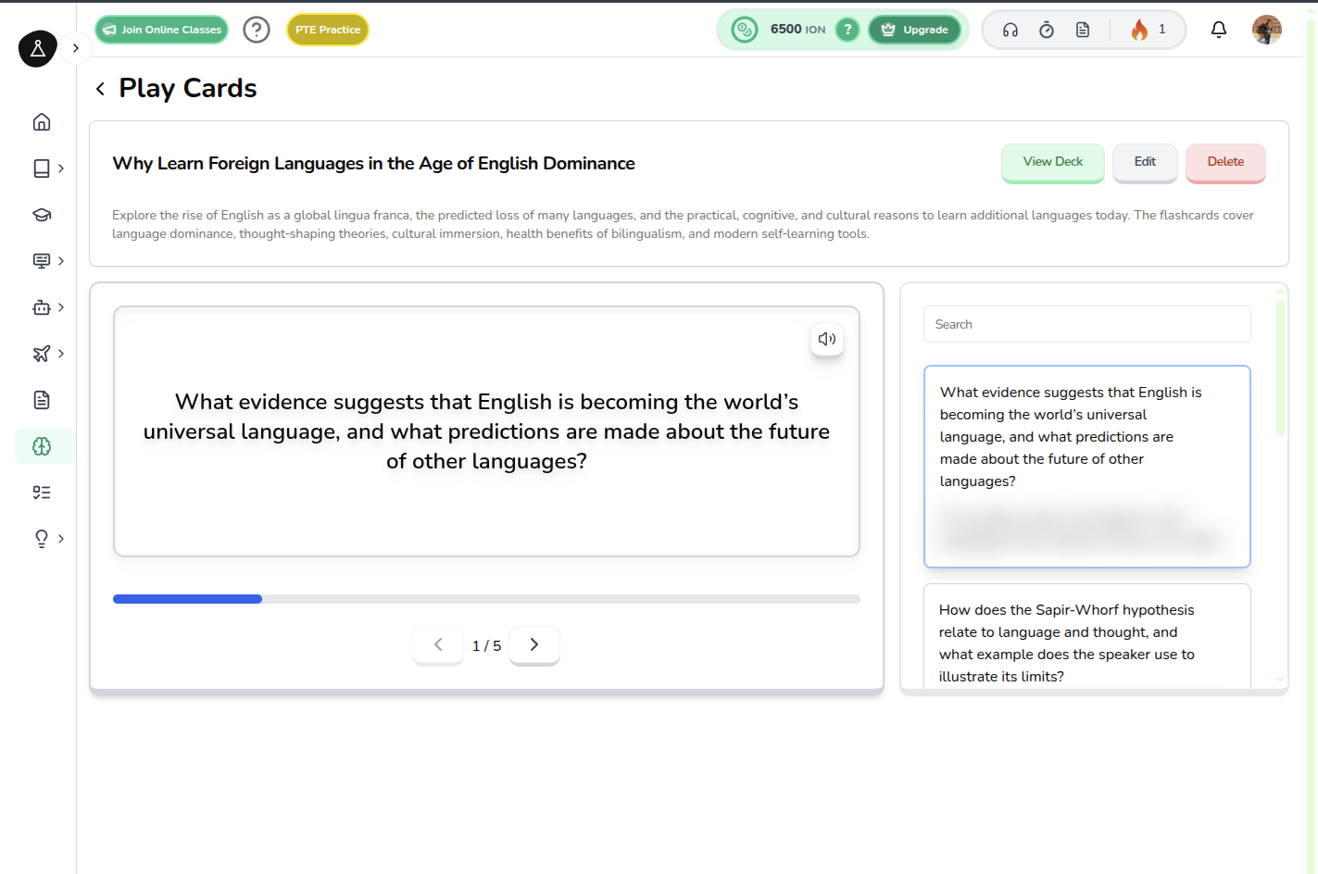Open the stopwatch timer icon
Image resolution: width=1318 pixels, height=874 pixels.
tap(1046, 30)
